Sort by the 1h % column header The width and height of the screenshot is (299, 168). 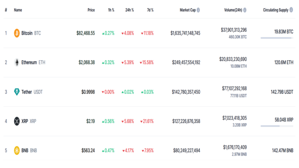tap(111, 10)
